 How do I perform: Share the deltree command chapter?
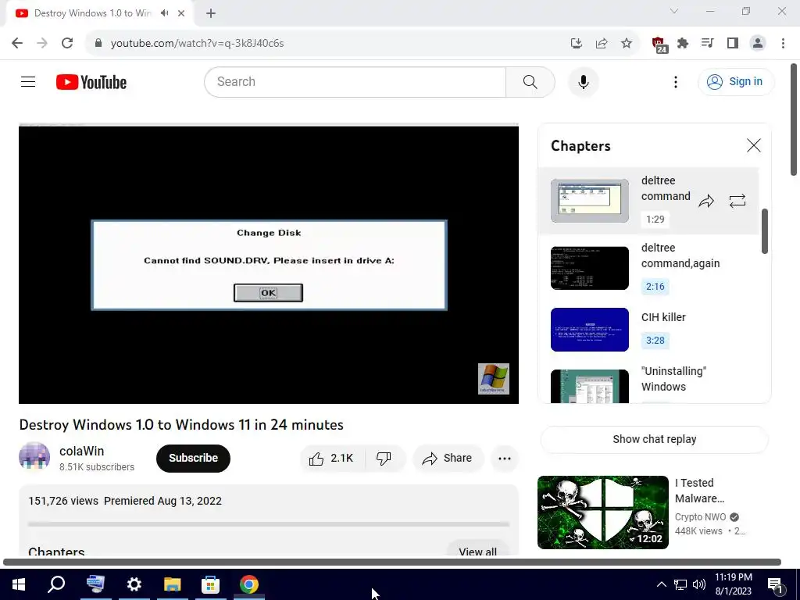tap(706, 201)
